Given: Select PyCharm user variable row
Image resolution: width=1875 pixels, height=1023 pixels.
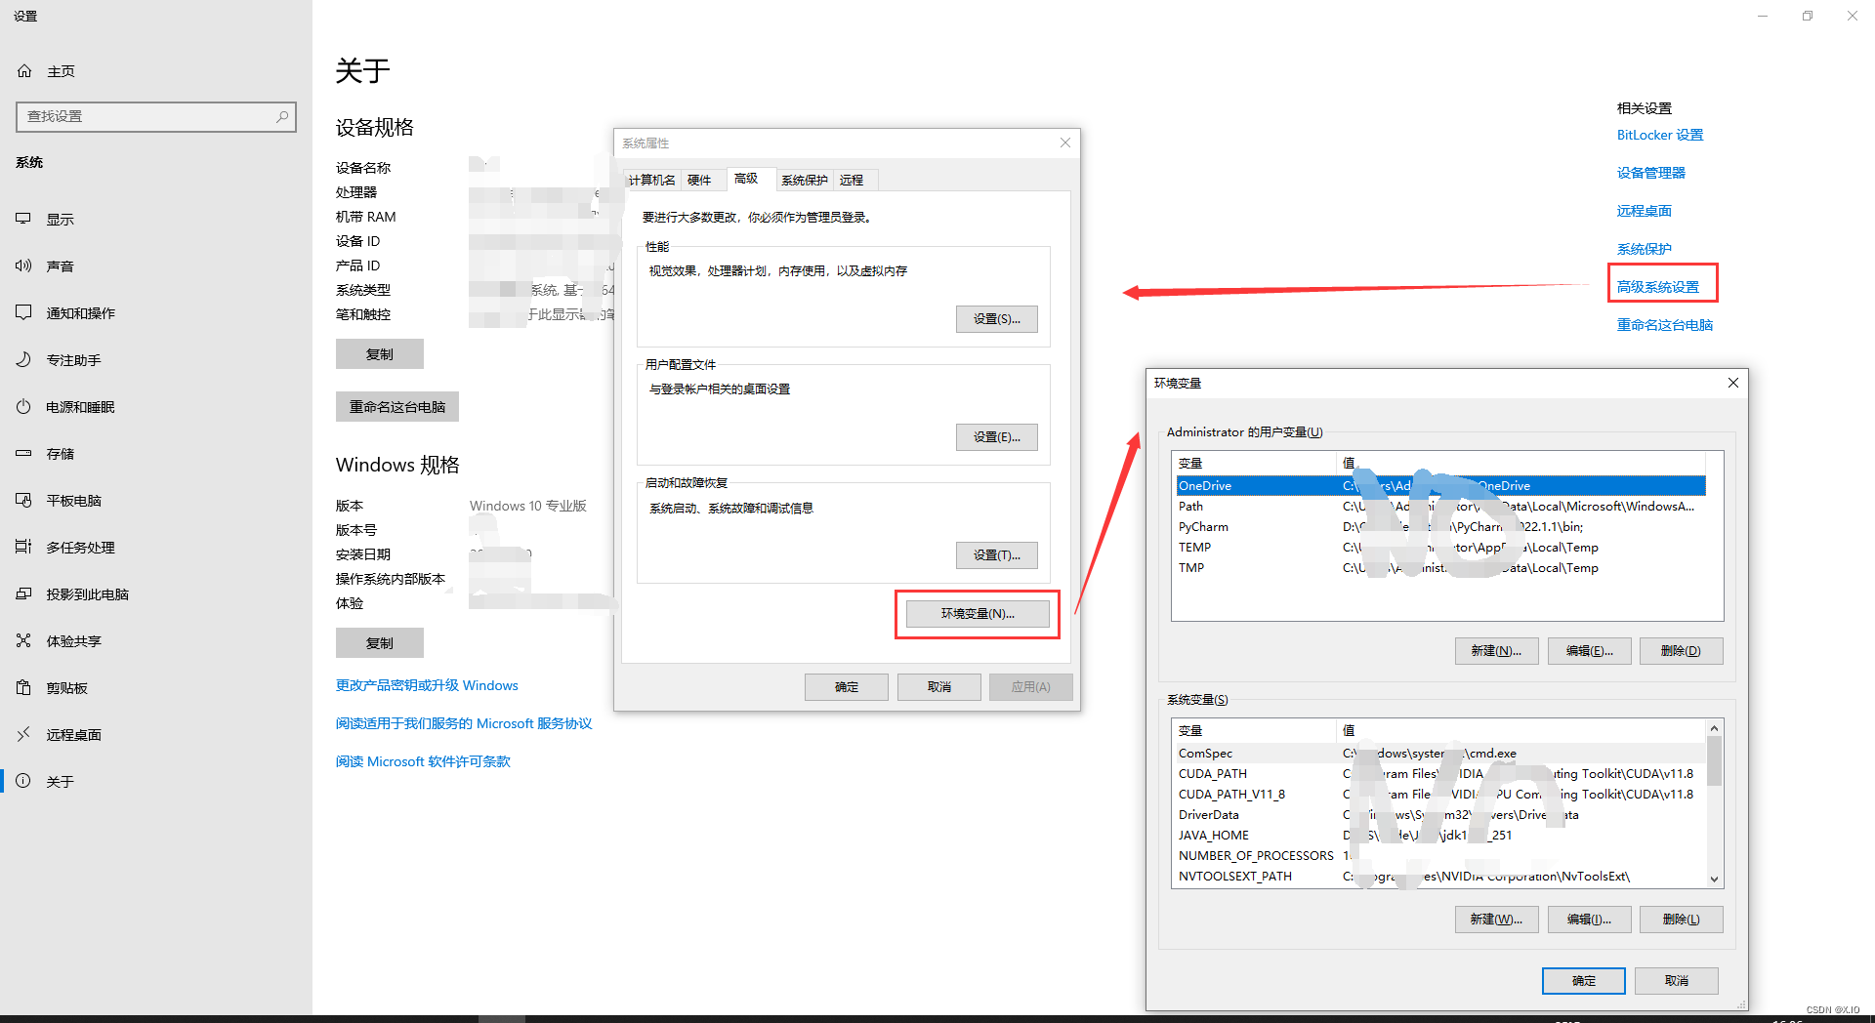Looking at the screenshot, I should pyautogui.click(x=1440, y=527).
